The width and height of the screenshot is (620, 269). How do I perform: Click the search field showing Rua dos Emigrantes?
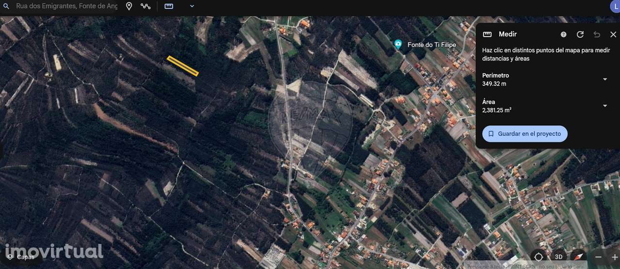[66, 6]
